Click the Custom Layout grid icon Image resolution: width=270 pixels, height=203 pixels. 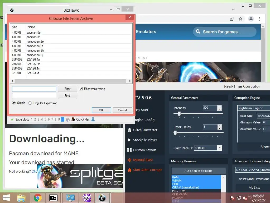pyautogui.click(x=129, y=150)
